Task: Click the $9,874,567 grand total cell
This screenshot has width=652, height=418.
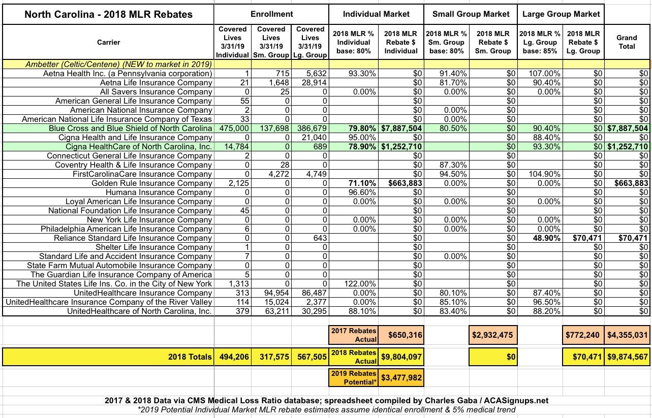Action: click(x=628, y=357)
